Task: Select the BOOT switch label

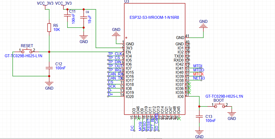Action: [x=218, y=100]
